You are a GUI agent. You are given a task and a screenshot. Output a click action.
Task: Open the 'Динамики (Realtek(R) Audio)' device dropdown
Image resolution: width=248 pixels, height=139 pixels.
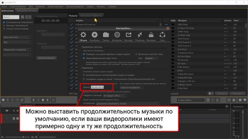click(128, 104)
